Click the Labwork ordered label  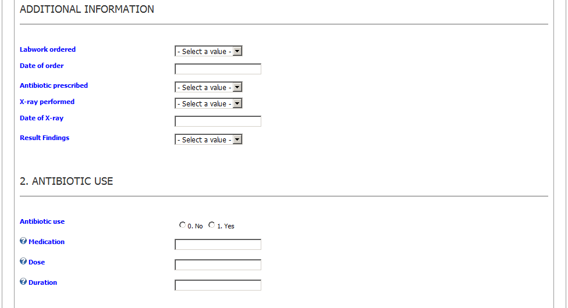[x=48, y=49]
